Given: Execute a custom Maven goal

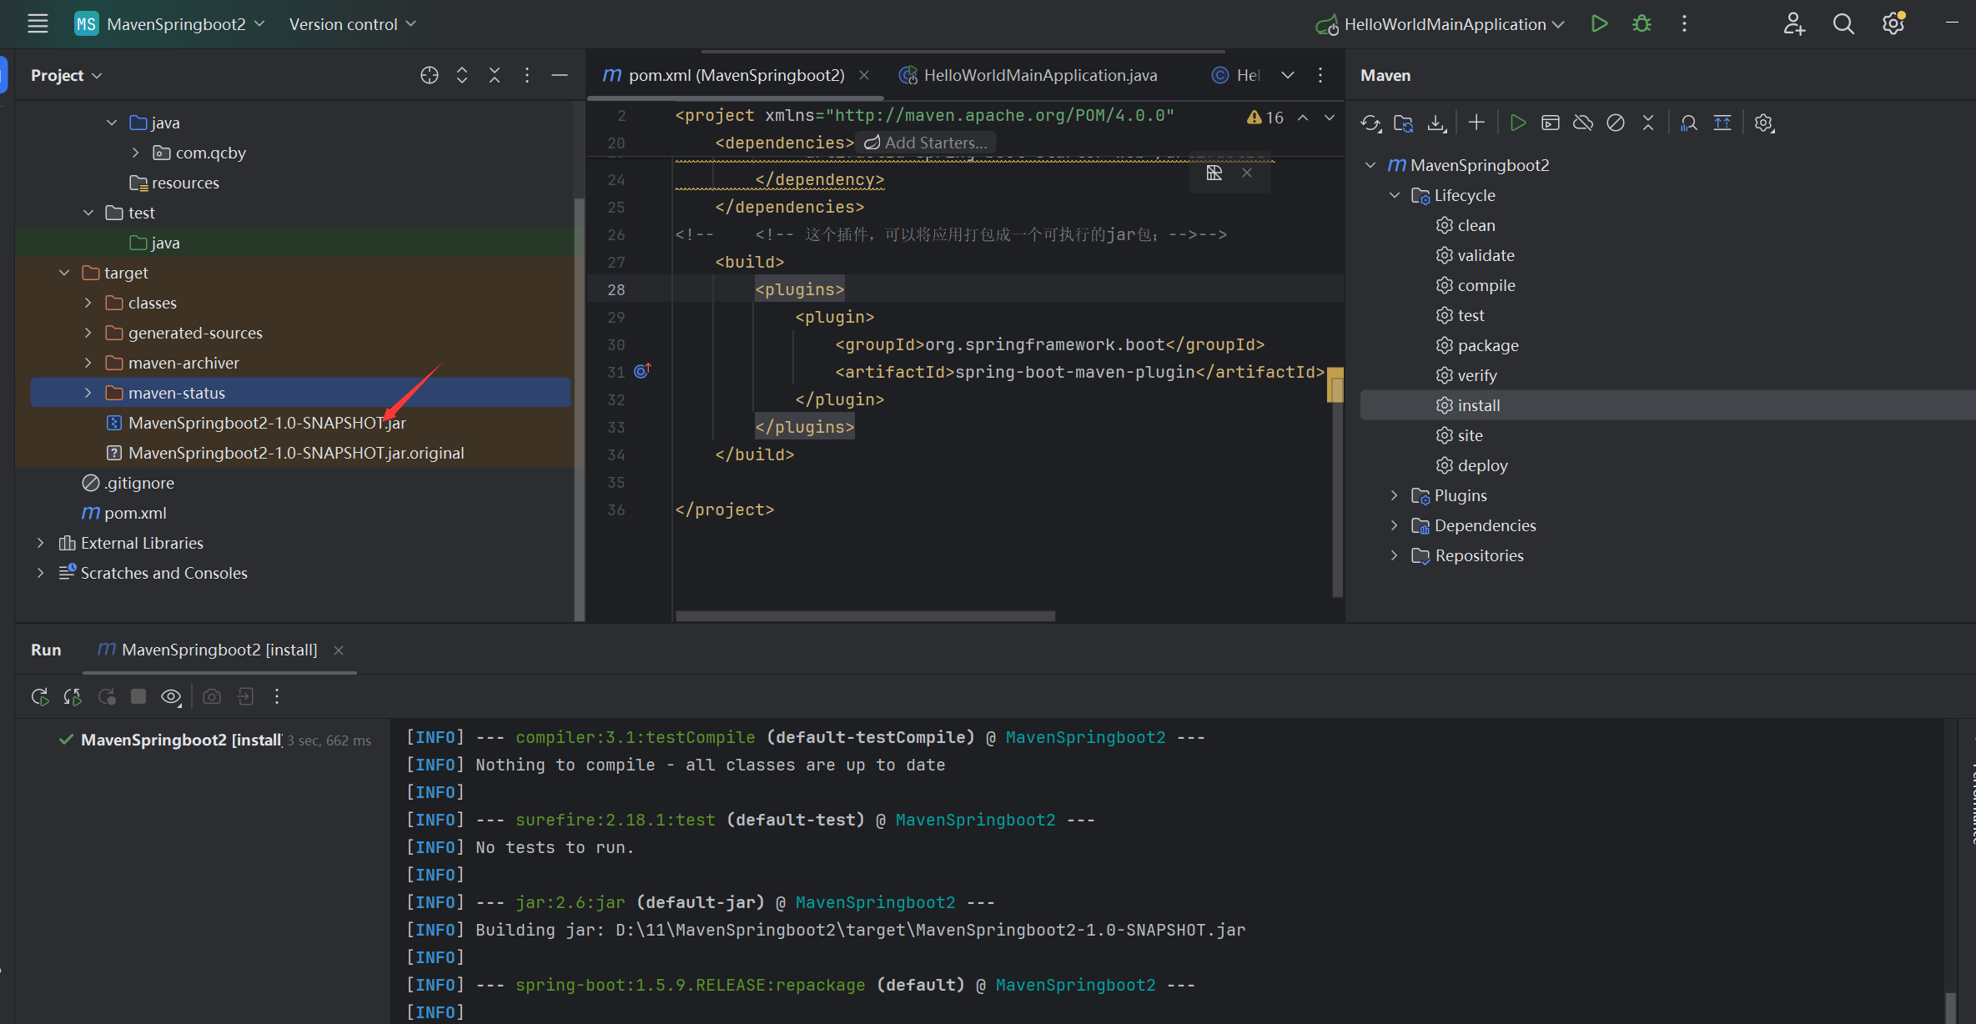Looking at the screenshot, I should point(1476,123).
